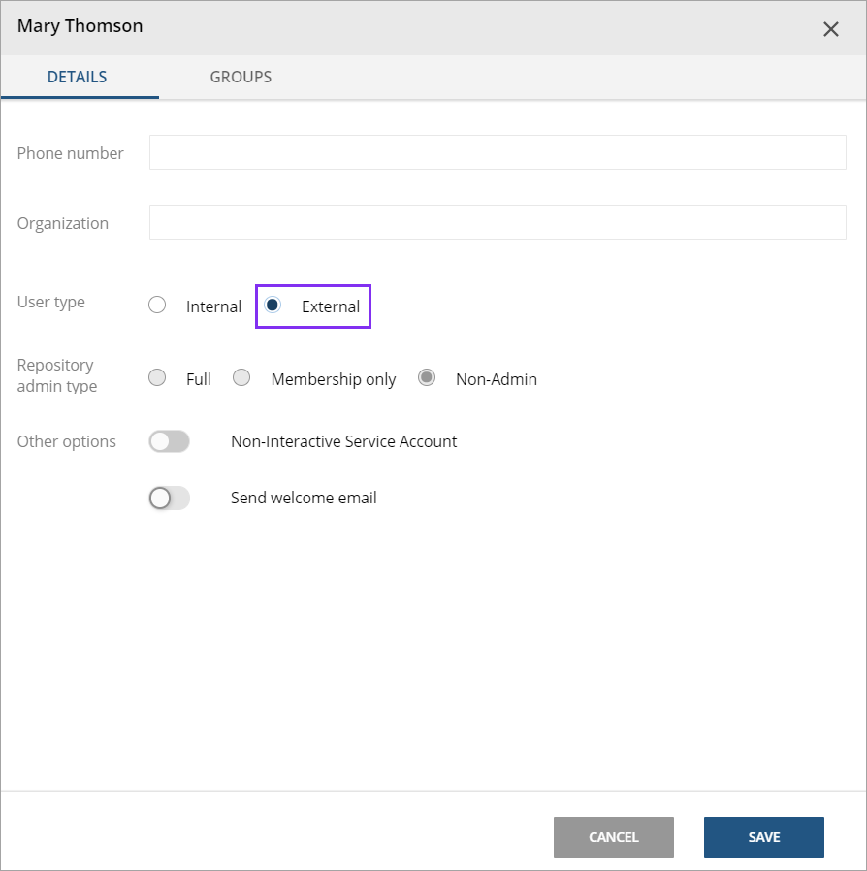Save changes for Mary Thomson
Viewport: 867px width, 871px height.
763,837
